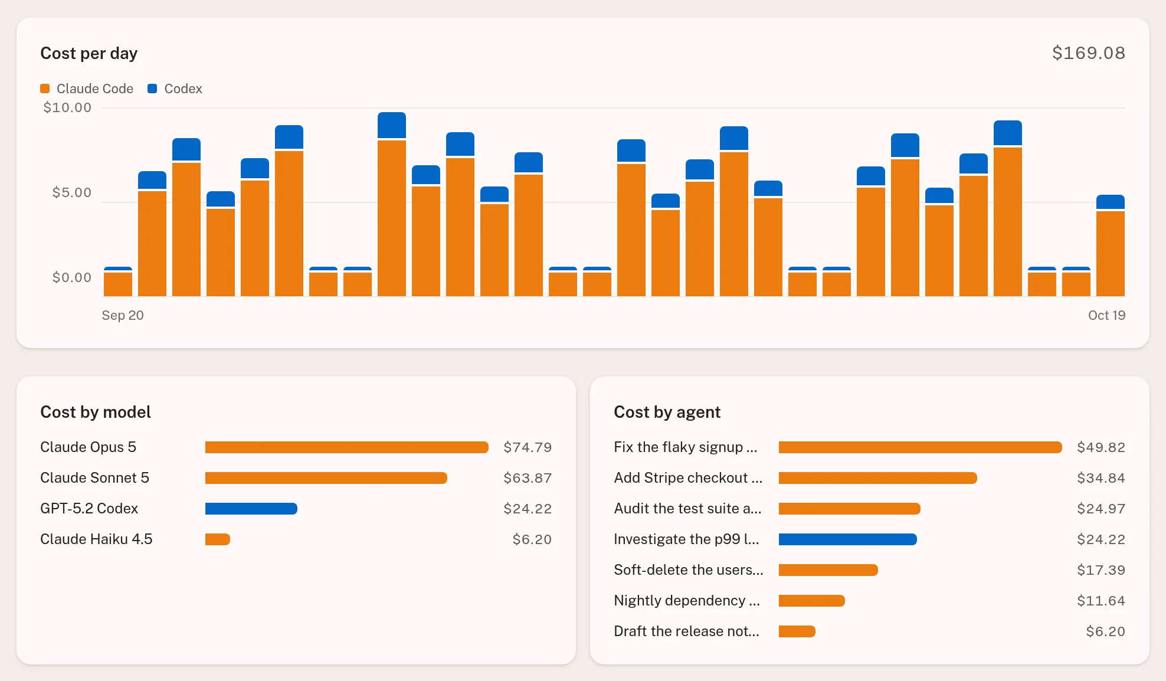1166x681 pixels.
Task: Click the $74.79 value
Action: pyautogui.click(x=528, y=447)
